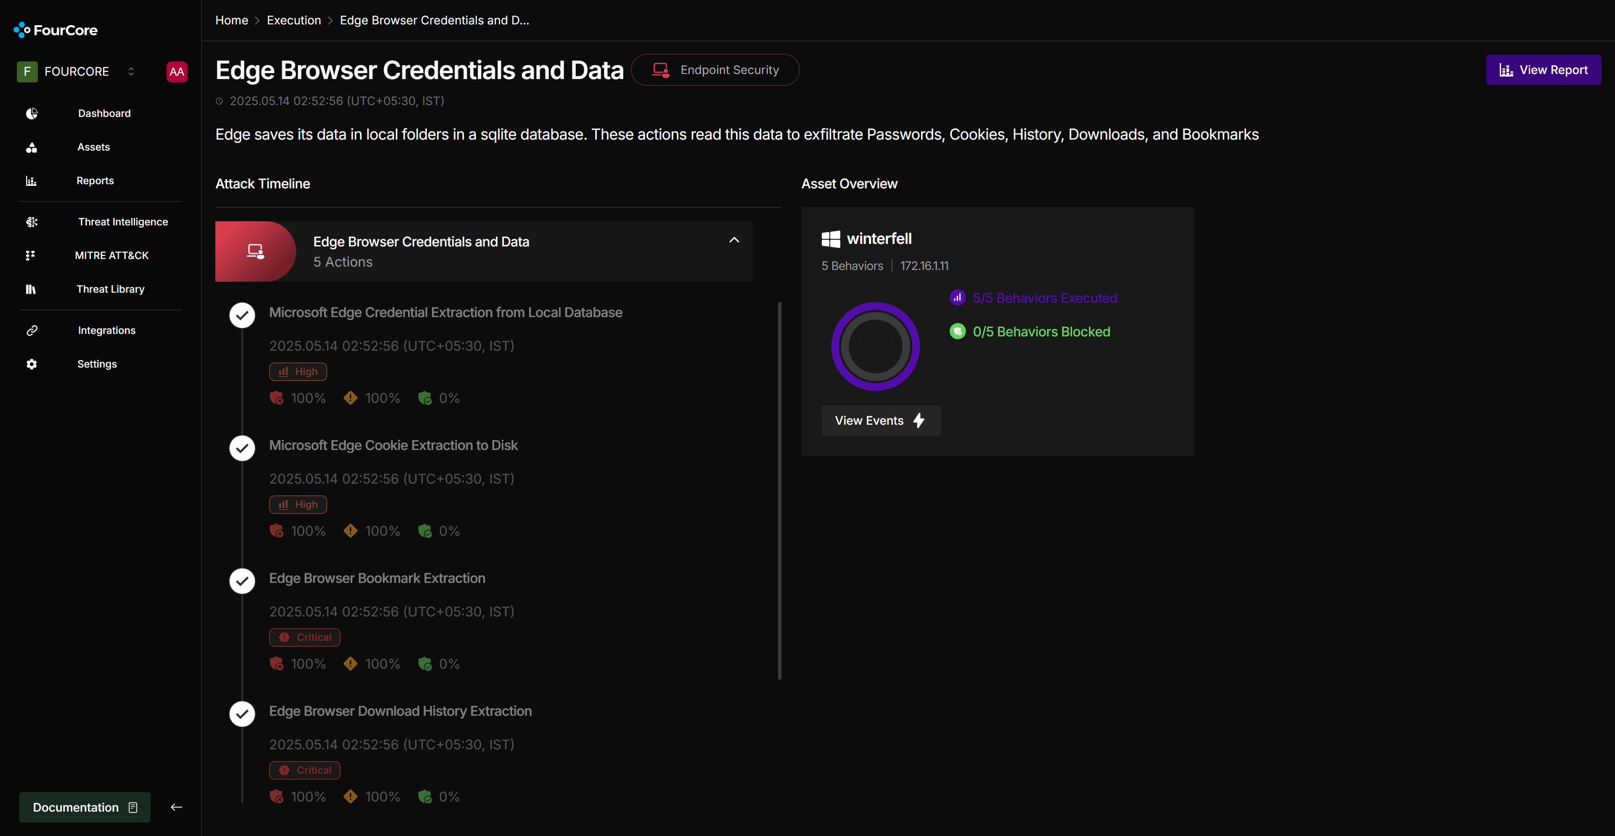Click the Threat Library books icon
Screen dimensions: 1615x836
[30, 289]
